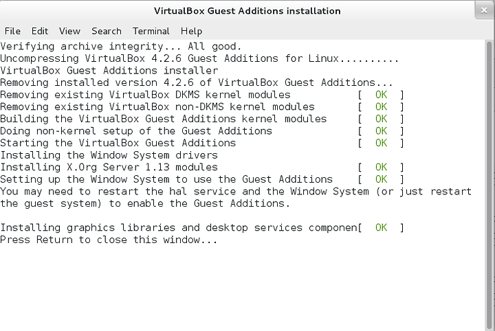Click the line 'the guest system) to enable the Guest Additions.'

[145, 203]
